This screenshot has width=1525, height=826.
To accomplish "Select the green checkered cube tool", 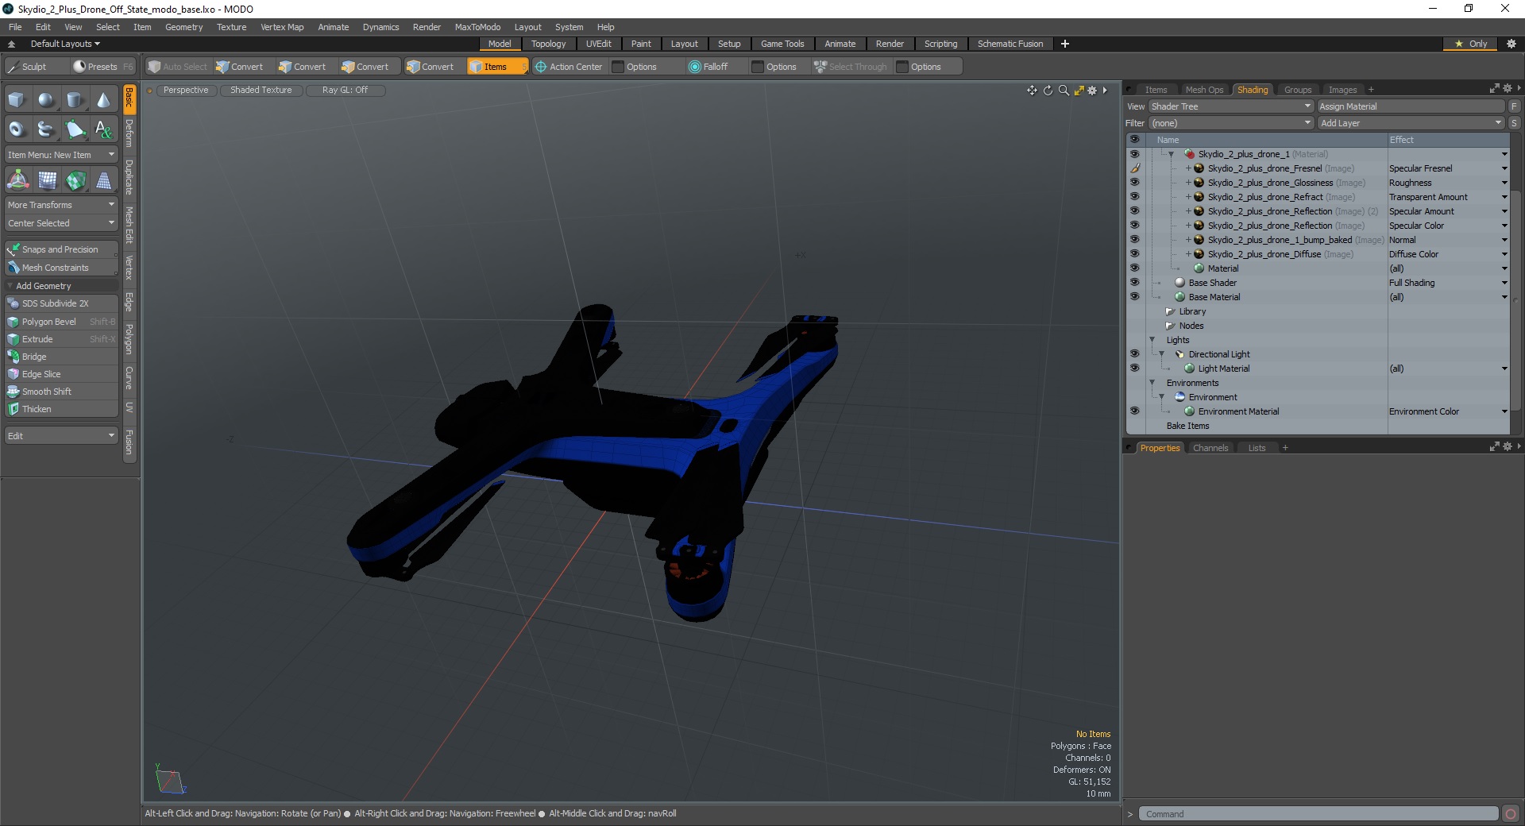I will tap(75, 181).
